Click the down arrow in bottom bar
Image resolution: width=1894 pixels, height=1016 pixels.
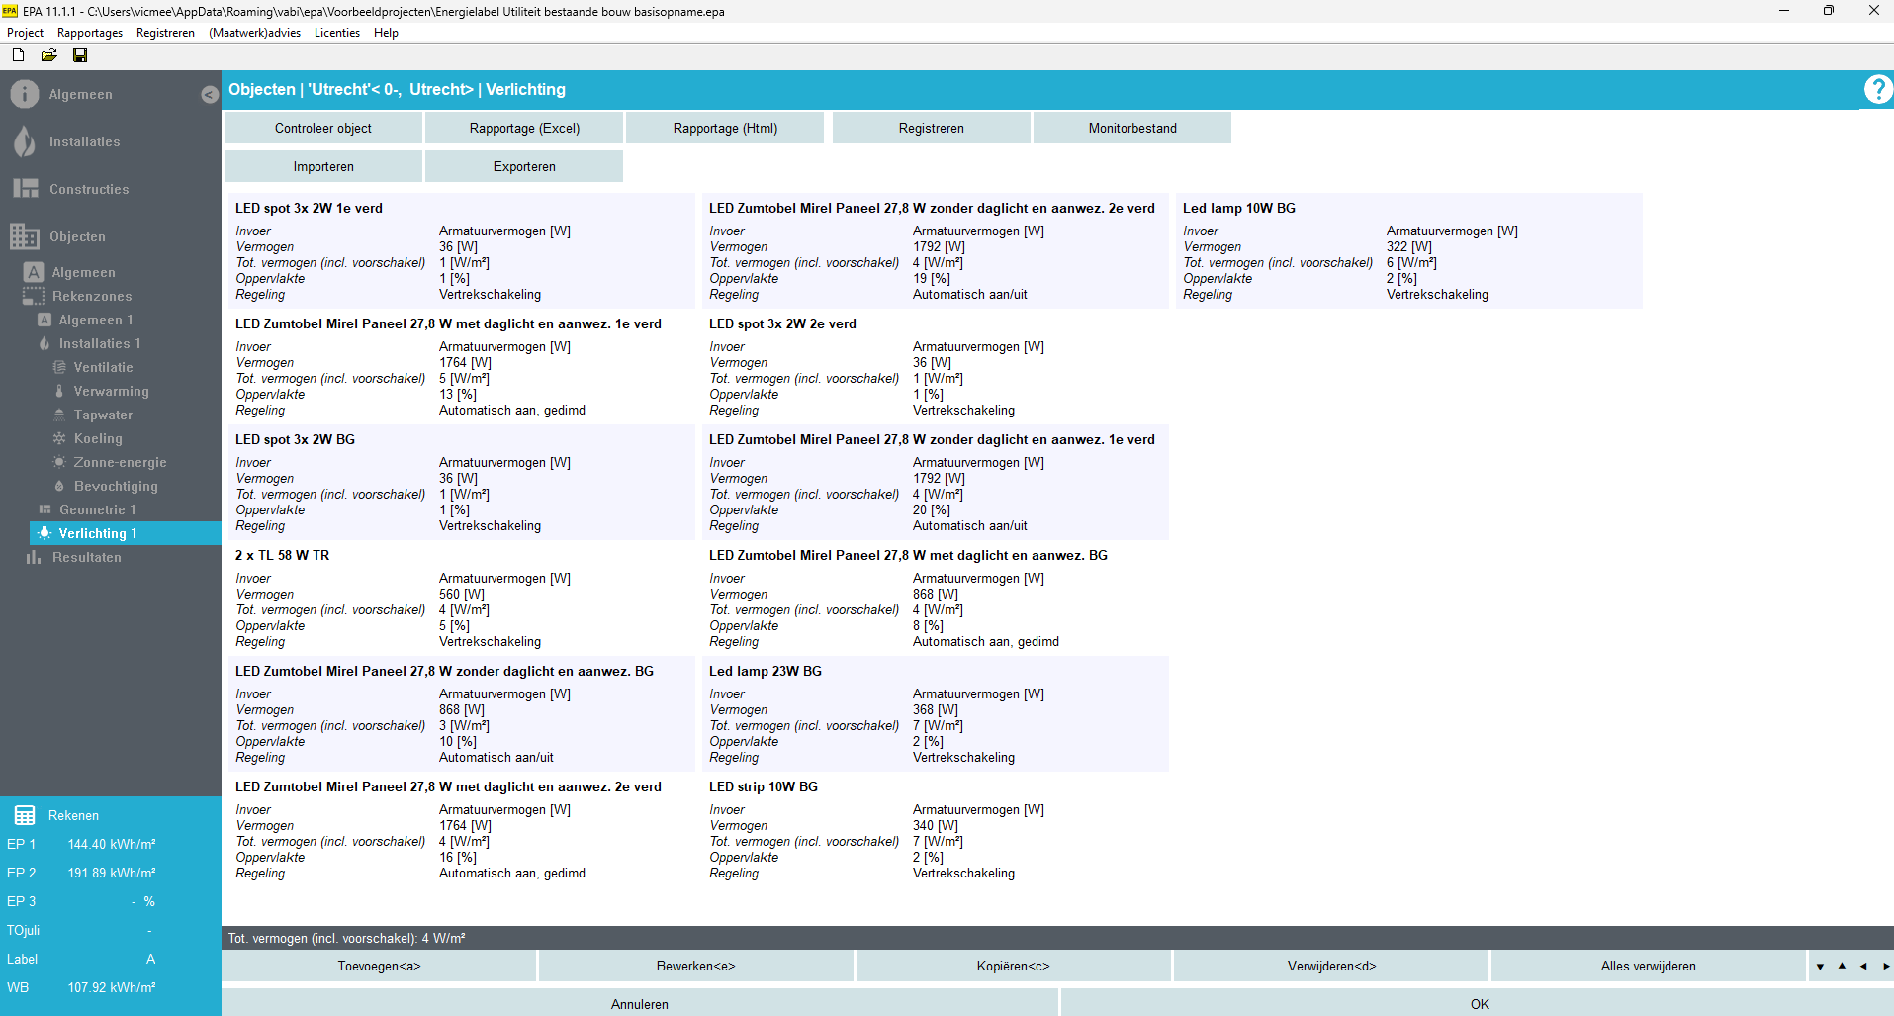tap(1820, 967)
